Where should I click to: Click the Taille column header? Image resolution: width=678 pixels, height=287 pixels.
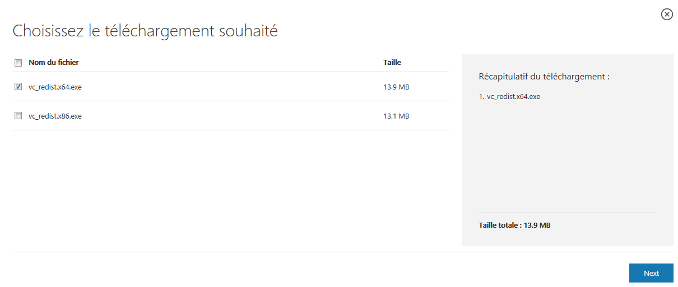pos(392,63)
